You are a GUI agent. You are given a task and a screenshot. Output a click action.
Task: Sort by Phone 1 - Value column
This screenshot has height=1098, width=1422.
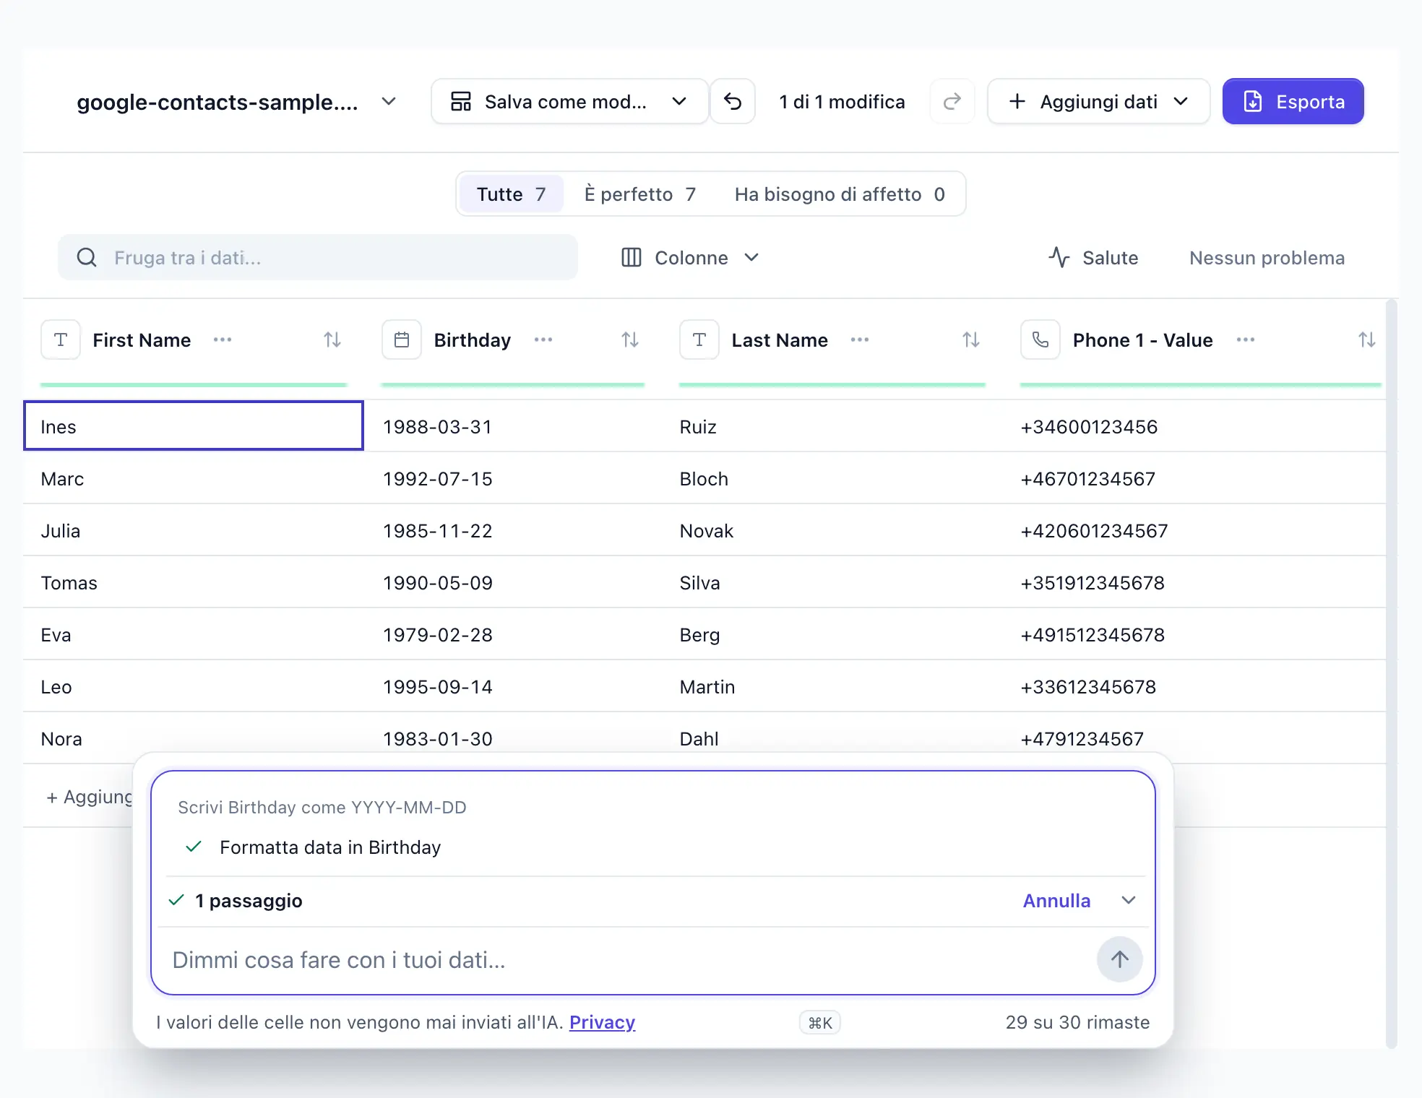[1367, 340]
